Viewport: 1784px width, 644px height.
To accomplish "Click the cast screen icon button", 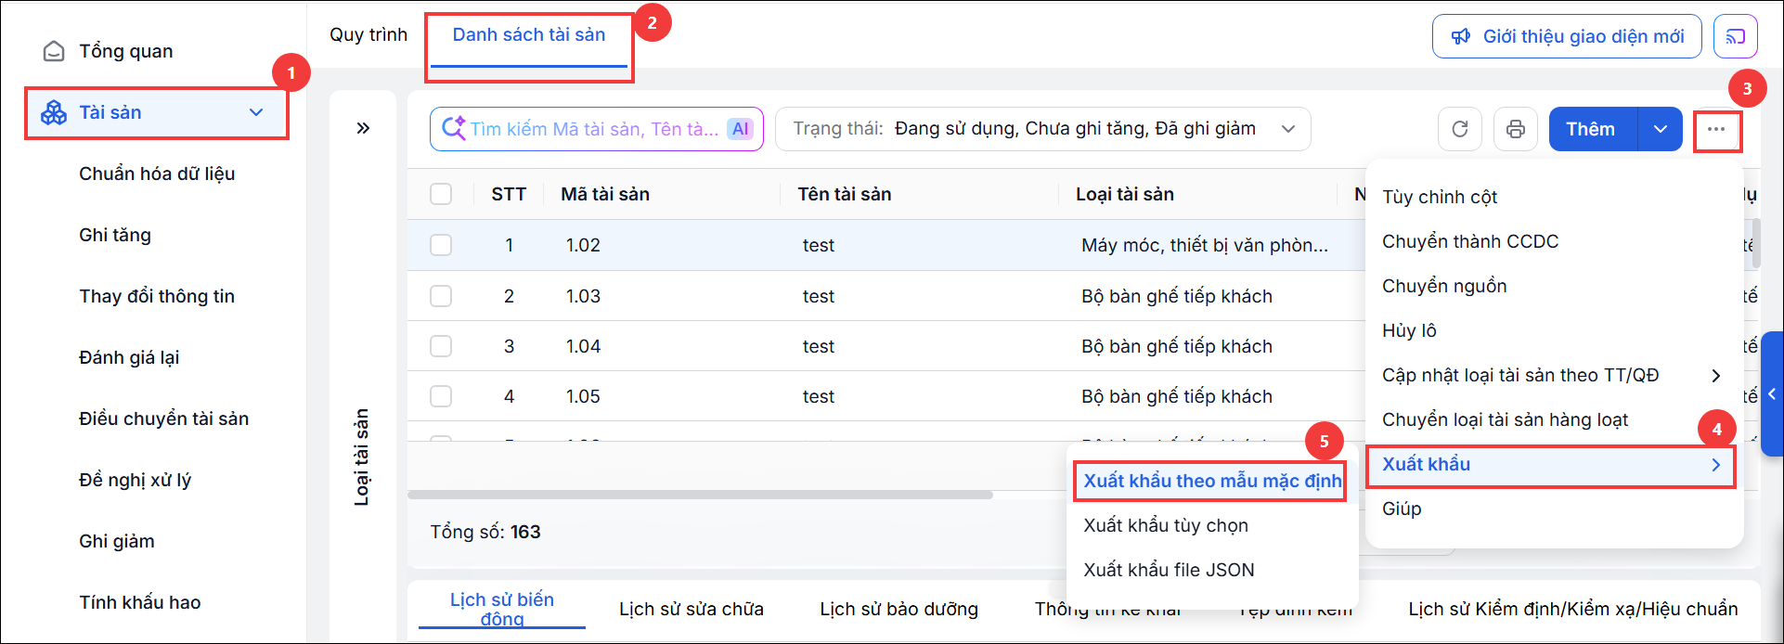I will 1735,36.
